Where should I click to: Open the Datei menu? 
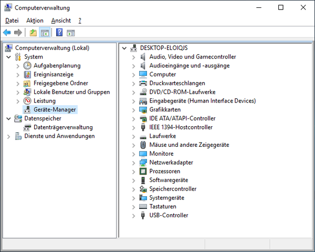pos(12,21)
